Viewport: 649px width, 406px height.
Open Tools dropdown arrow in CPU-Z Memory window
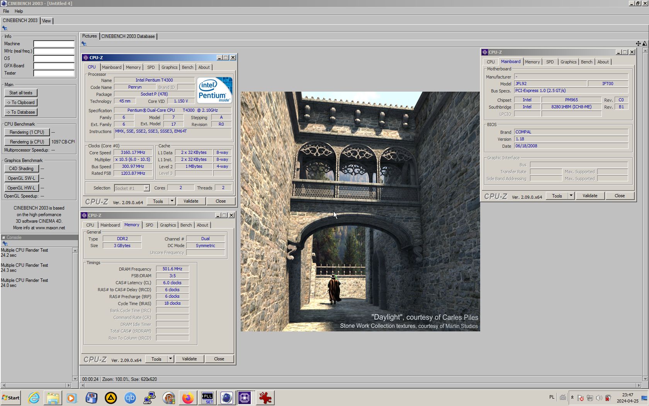point(170,359)
